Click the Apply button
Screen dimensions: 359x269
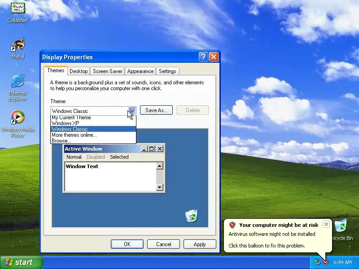pyautogui.click(x=200, y=244)
